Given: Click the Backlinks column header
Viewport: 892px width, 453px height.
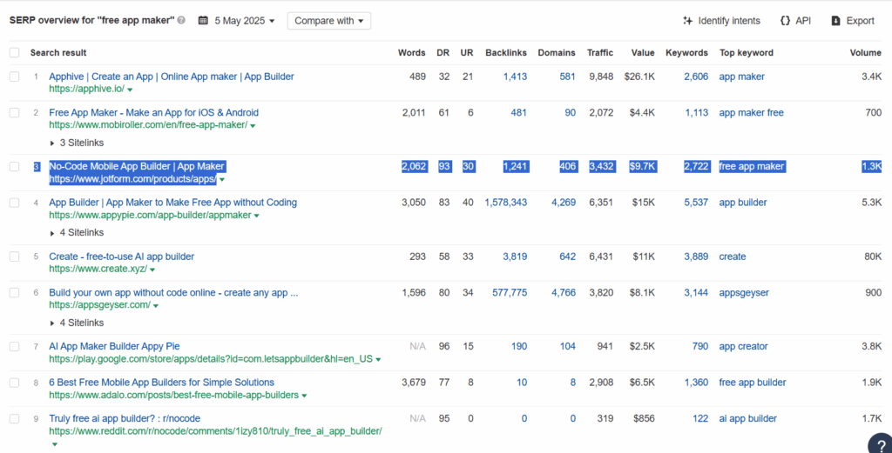Looking at the screenshot, I should [506, 53].
